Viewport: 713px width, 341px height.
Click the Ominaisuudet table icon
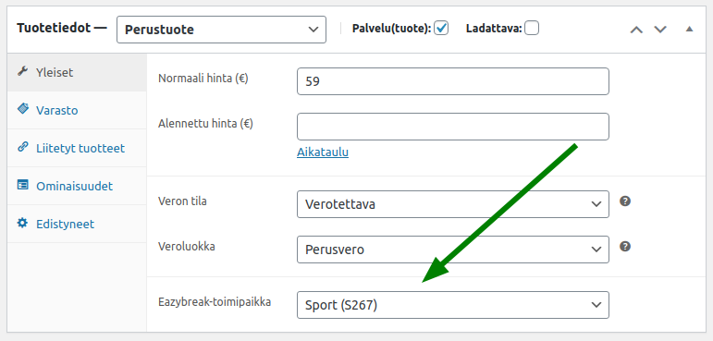tap(22, 185)
